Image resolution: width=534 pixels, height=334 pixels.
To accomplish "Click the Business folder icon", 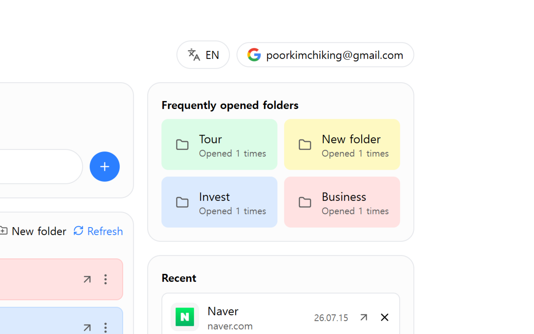I will click(305, 202).
